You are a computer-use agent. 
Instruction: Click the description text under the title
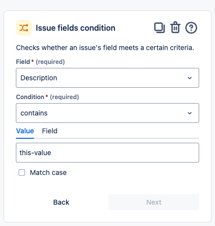click(x=105, y=48)
